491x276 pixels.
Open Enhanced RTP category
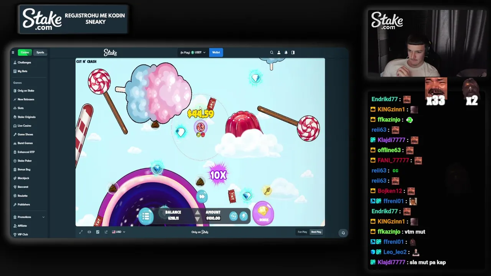coord(26,152)
